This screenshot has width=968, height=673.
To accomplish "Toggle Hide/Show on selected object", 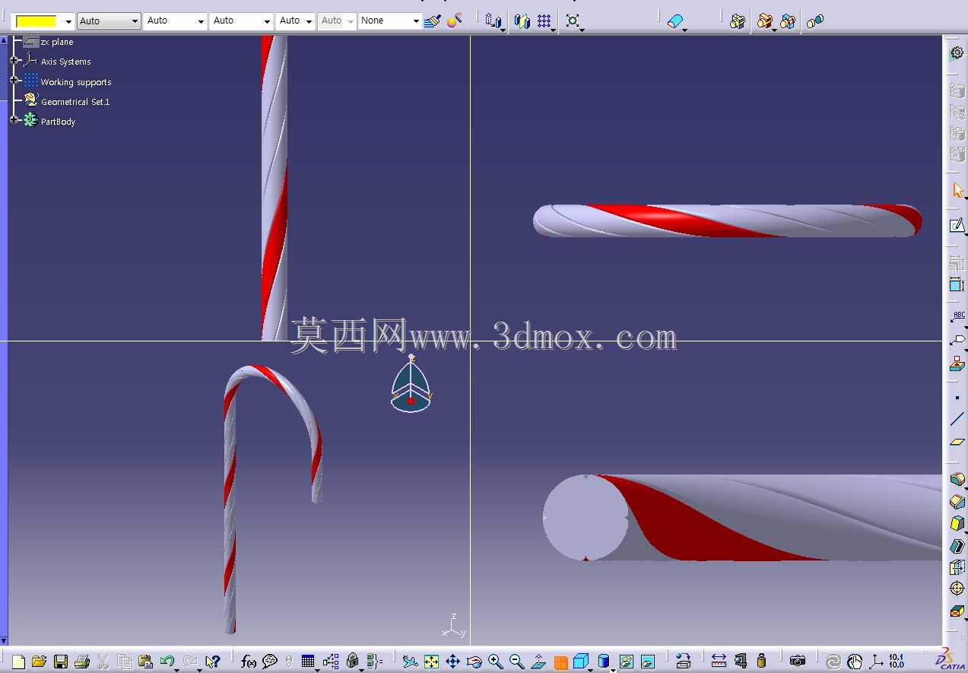I will pyautogui.click(x=626, y=662).
